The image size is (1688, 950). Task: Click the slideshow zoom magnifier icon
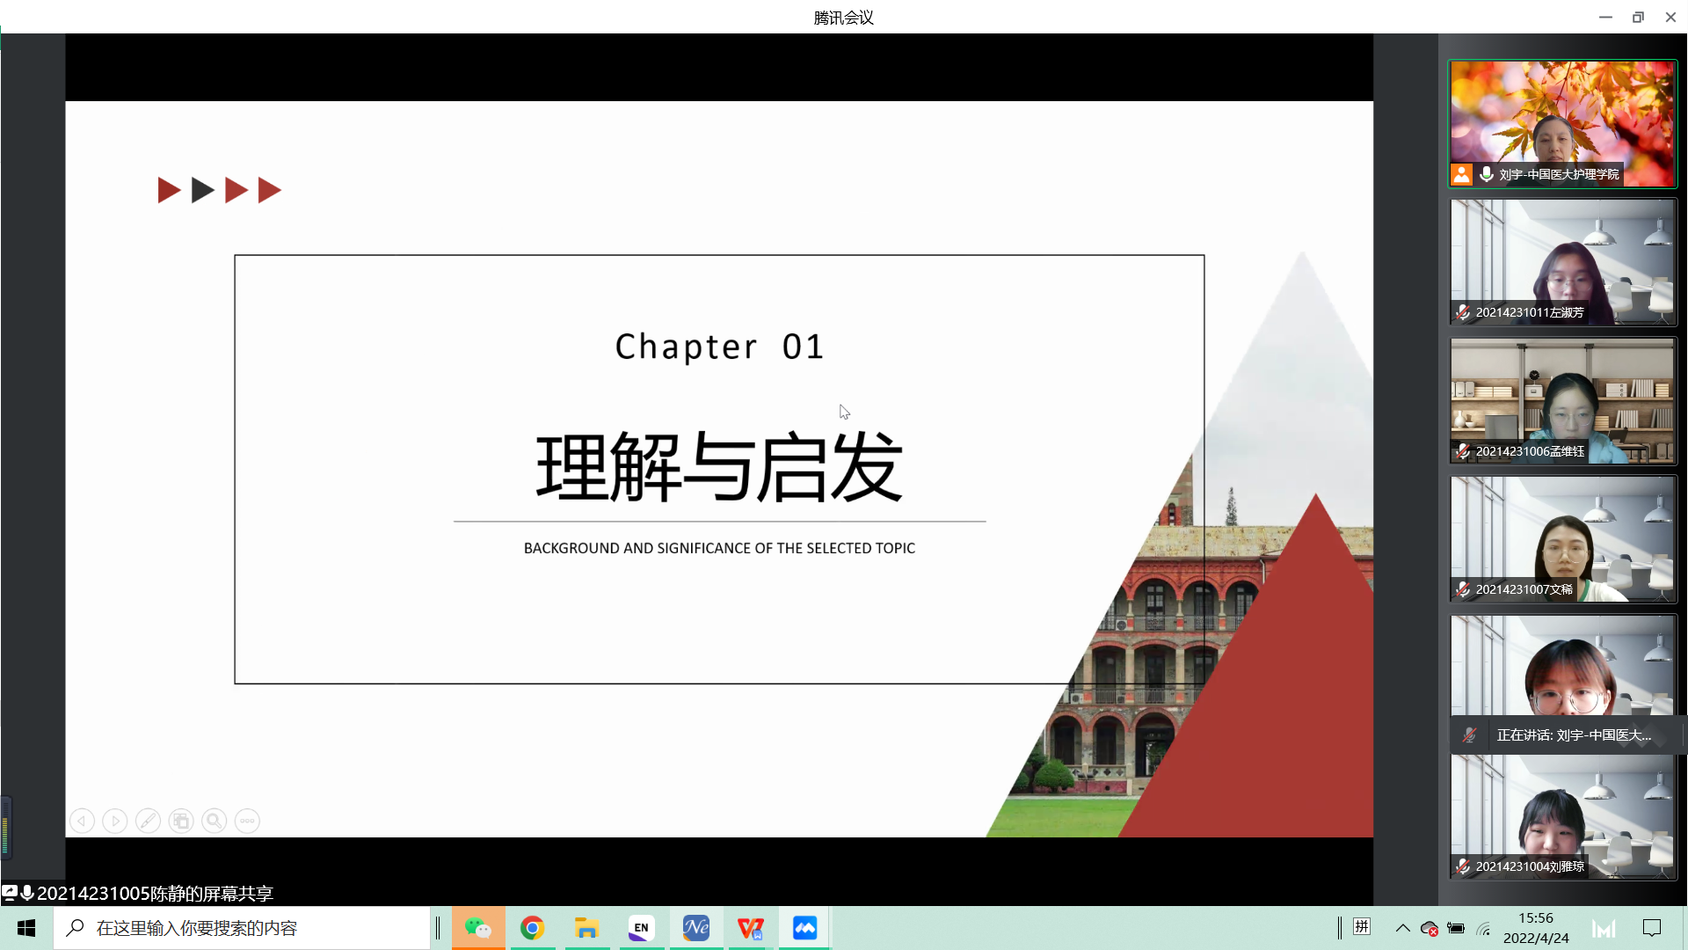(x=214, y=821)
